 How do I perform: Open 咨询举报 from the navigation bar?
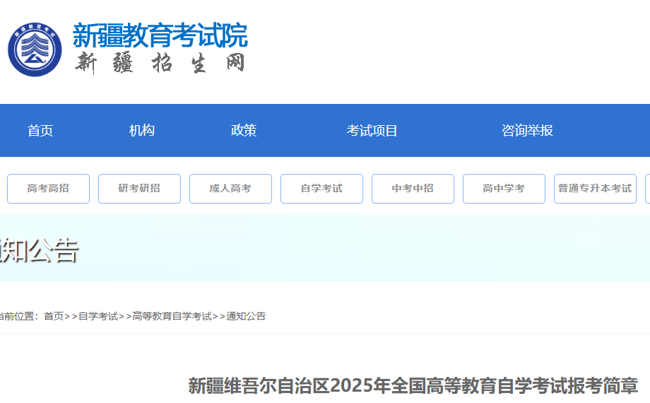tap(527, 131)
